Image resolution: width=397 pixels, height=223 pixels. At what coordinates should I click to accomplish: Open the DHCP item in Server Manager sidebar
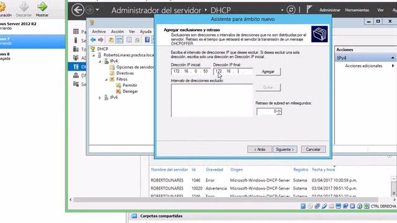coord(78,67)
